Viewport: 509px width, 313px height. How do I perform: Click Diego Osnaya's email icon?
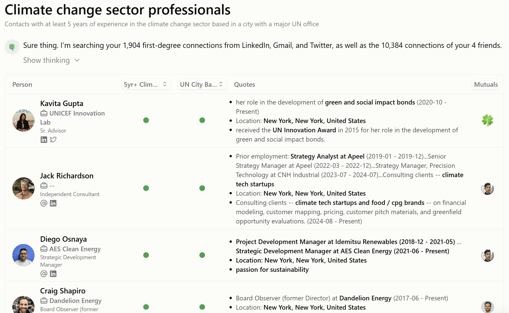(44, 274)
